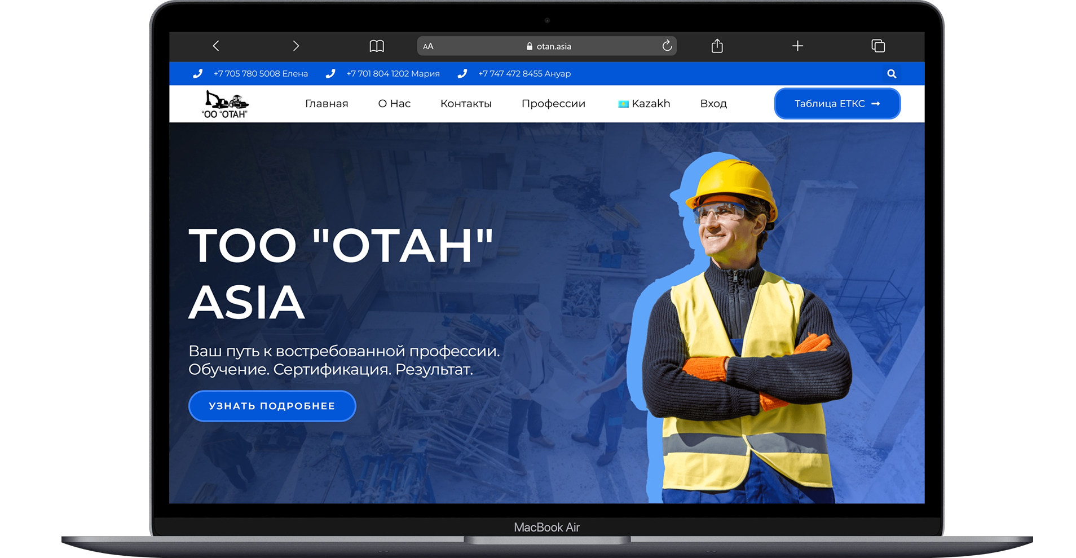Add a new tab with plus icon

(x=797, y=46)
